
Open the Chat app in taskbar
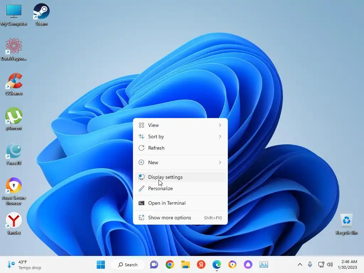click(154, 264)
